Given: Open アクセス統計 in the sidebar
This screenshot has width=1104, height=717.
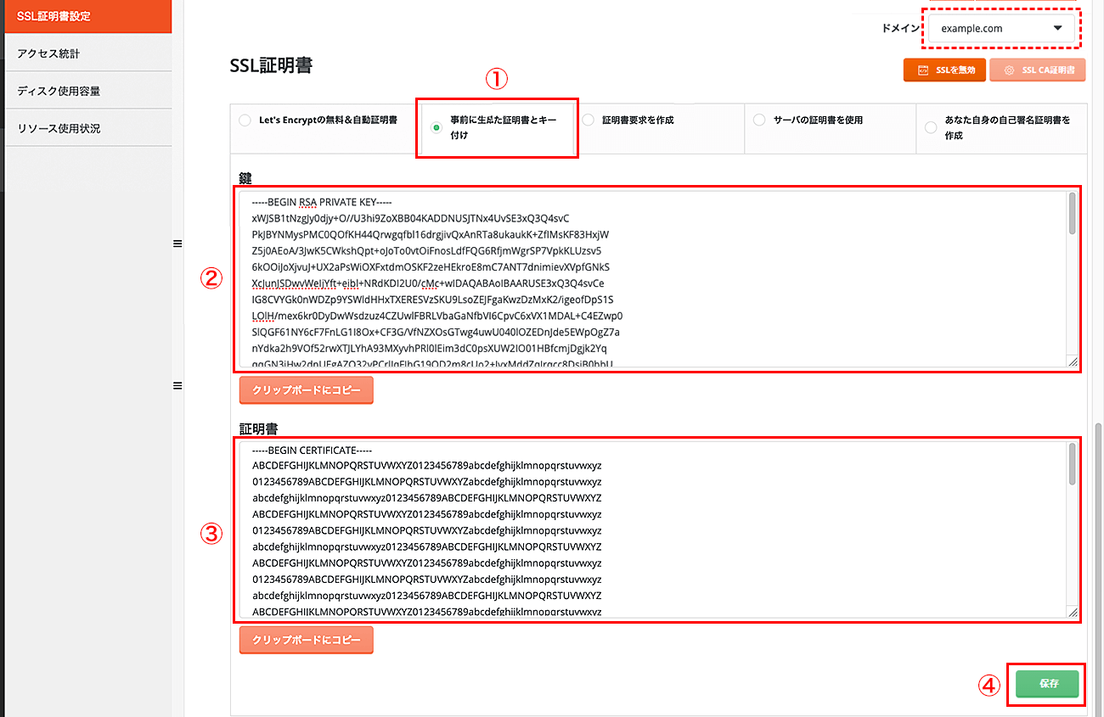Looking at the screenshot, I should click(88, 53).
